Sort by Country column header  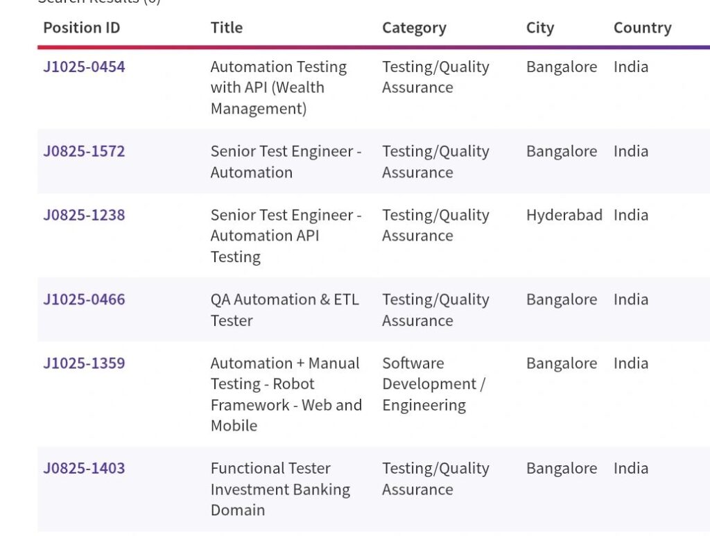(x=642, y=28)
